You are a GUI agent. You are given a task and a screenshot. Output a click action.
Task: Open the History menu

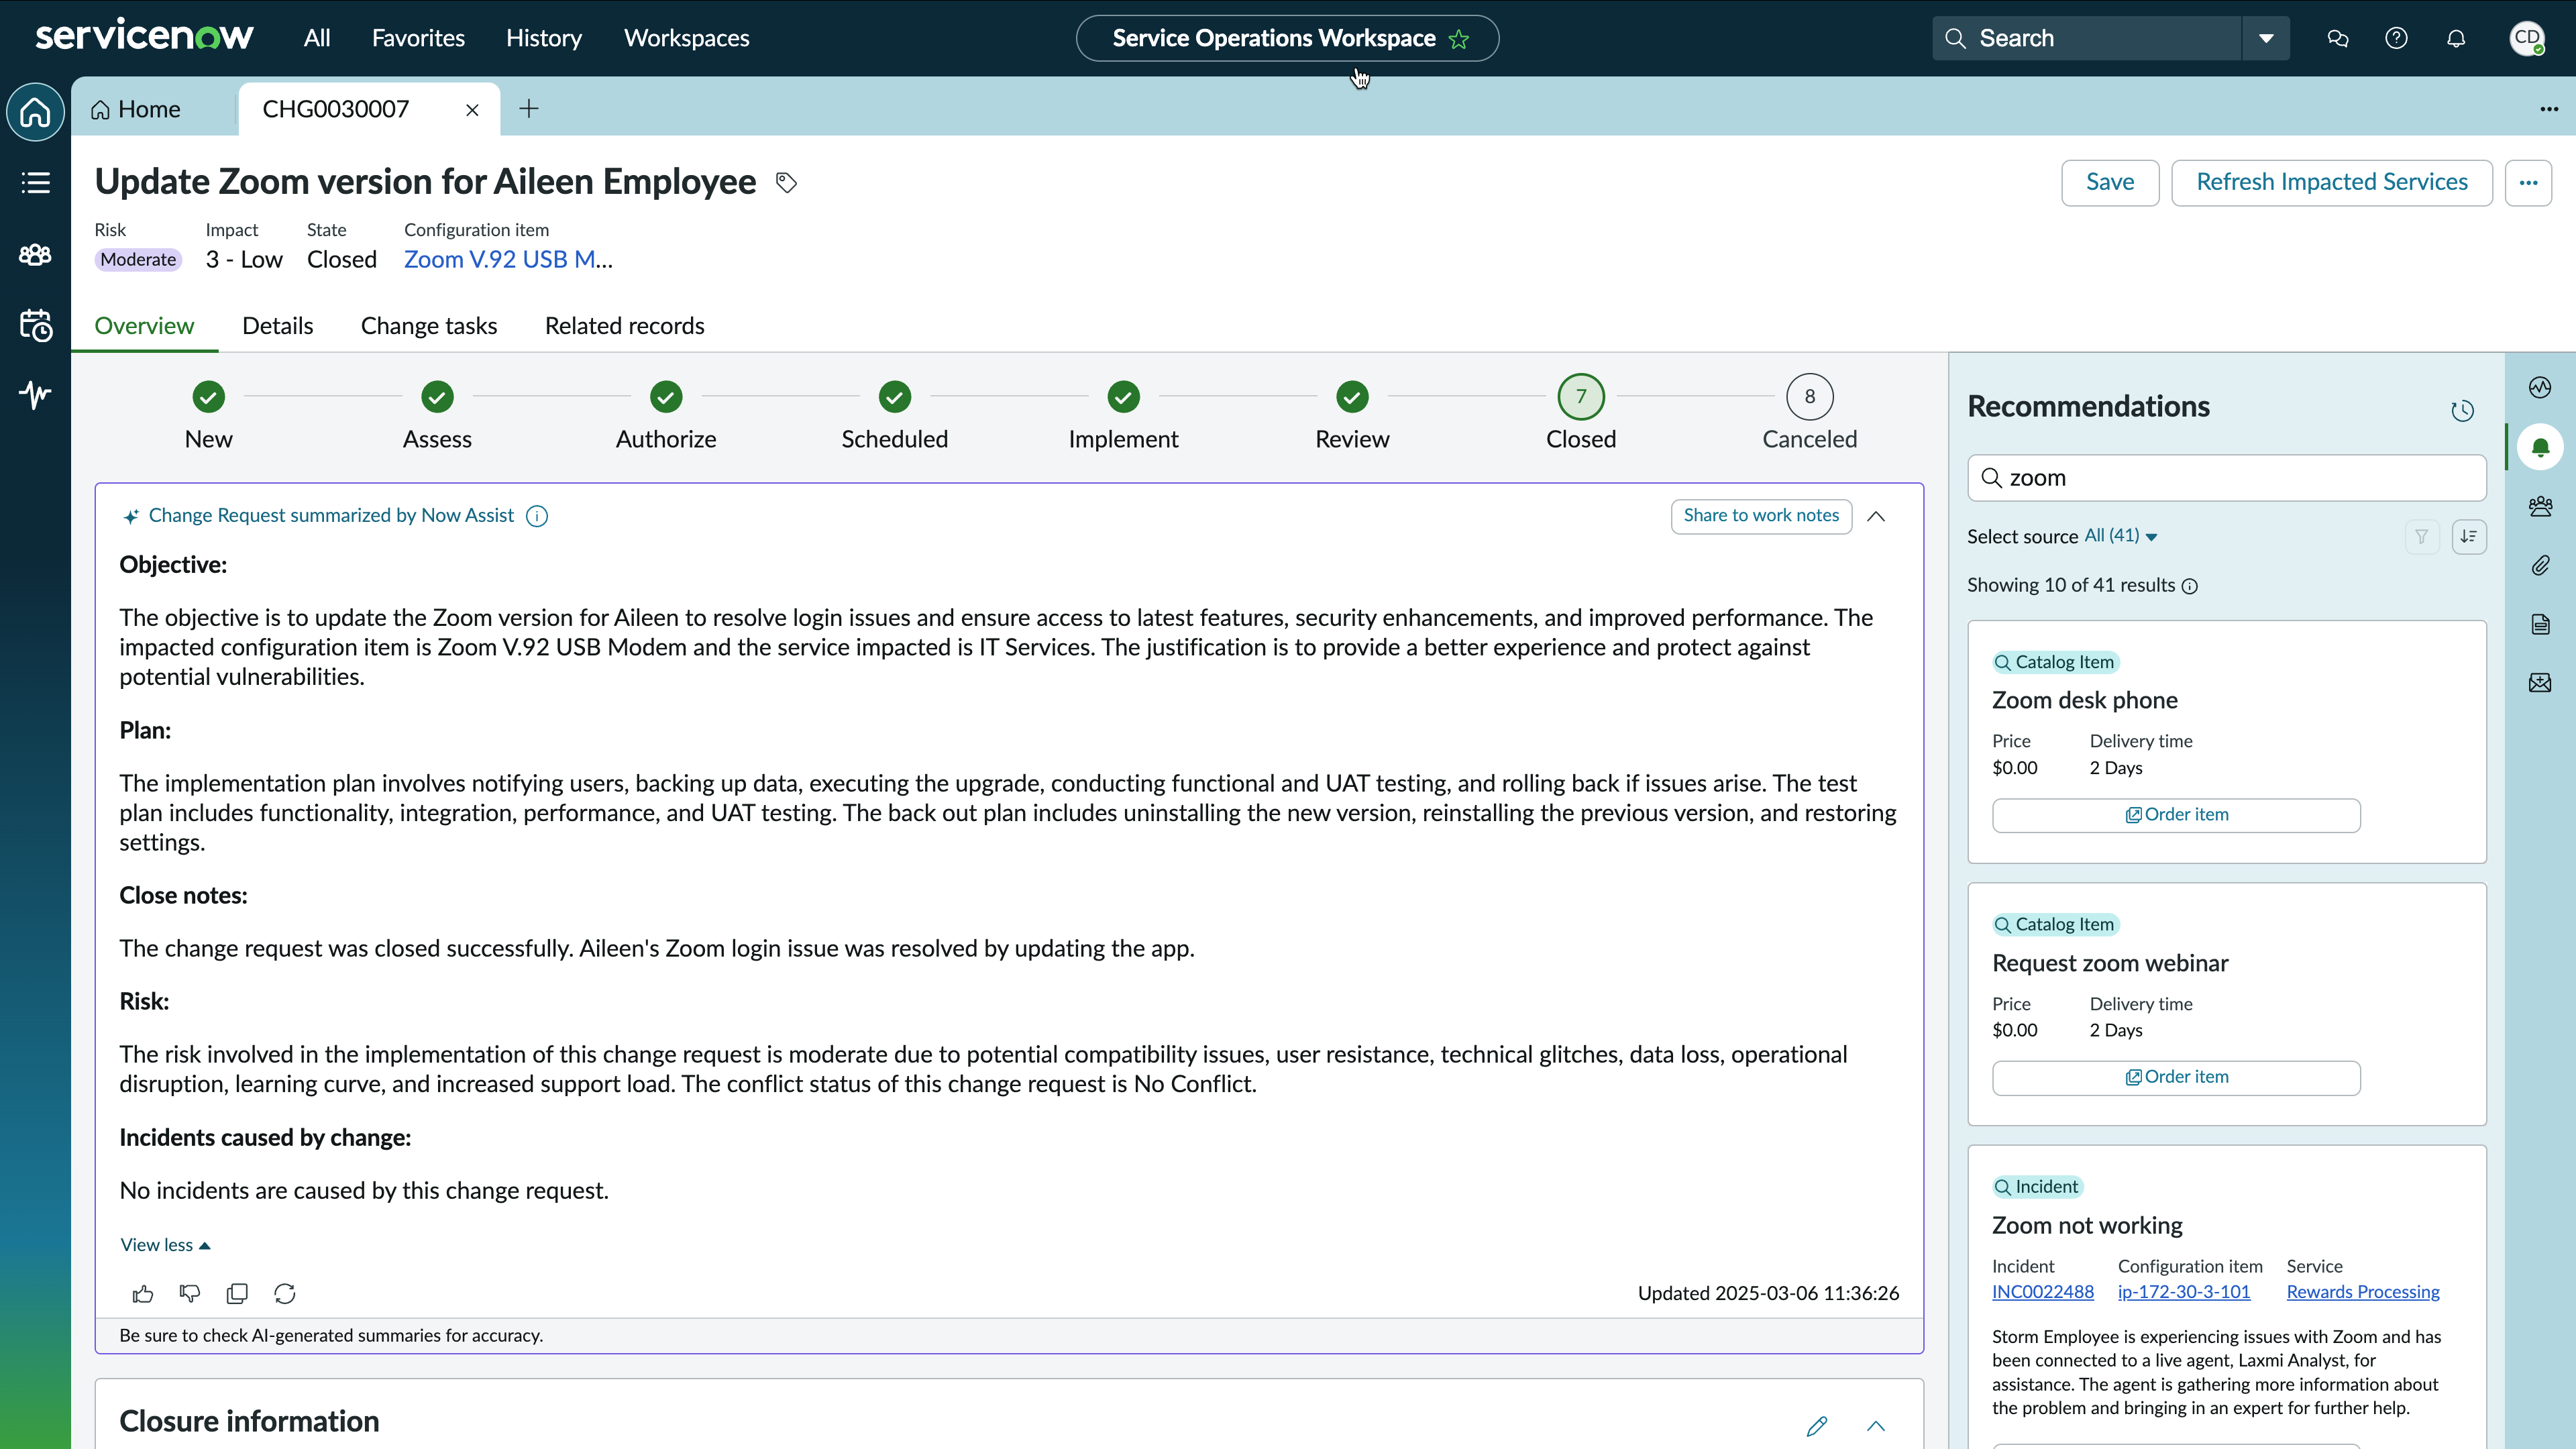point(544,38)
